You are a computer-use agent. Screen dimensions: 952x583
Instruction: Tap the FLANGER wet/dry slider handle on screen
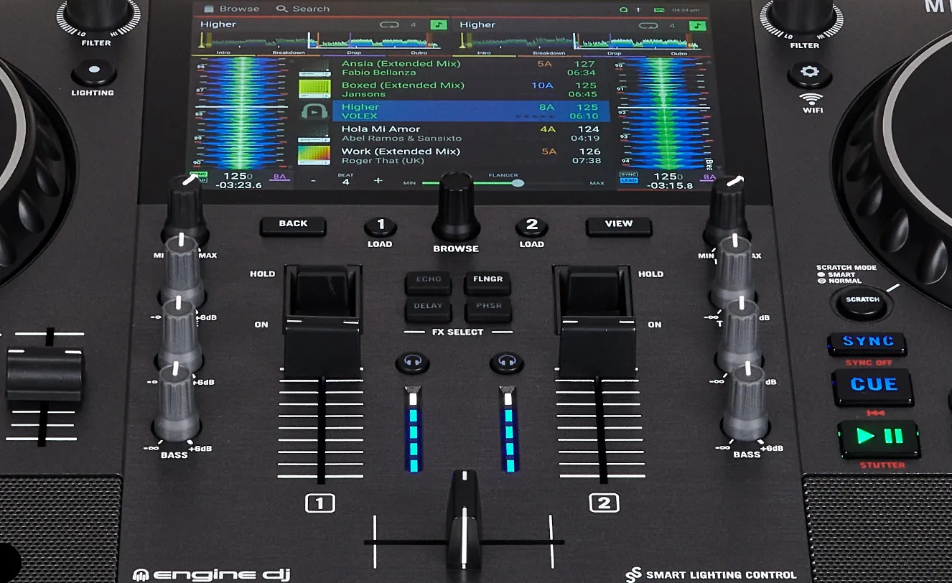pyautogui.click(x=517, y=183)
